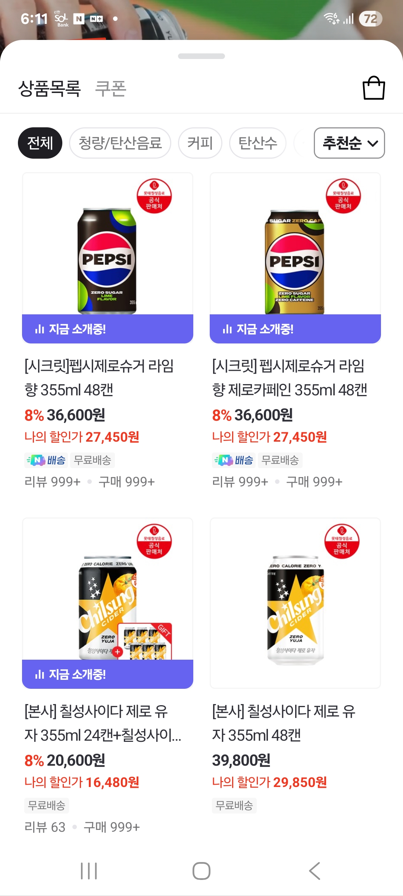This screenshot has height=896, width=403.
Task: Filter by 커피 category chip
Action: tap(200, 143)
